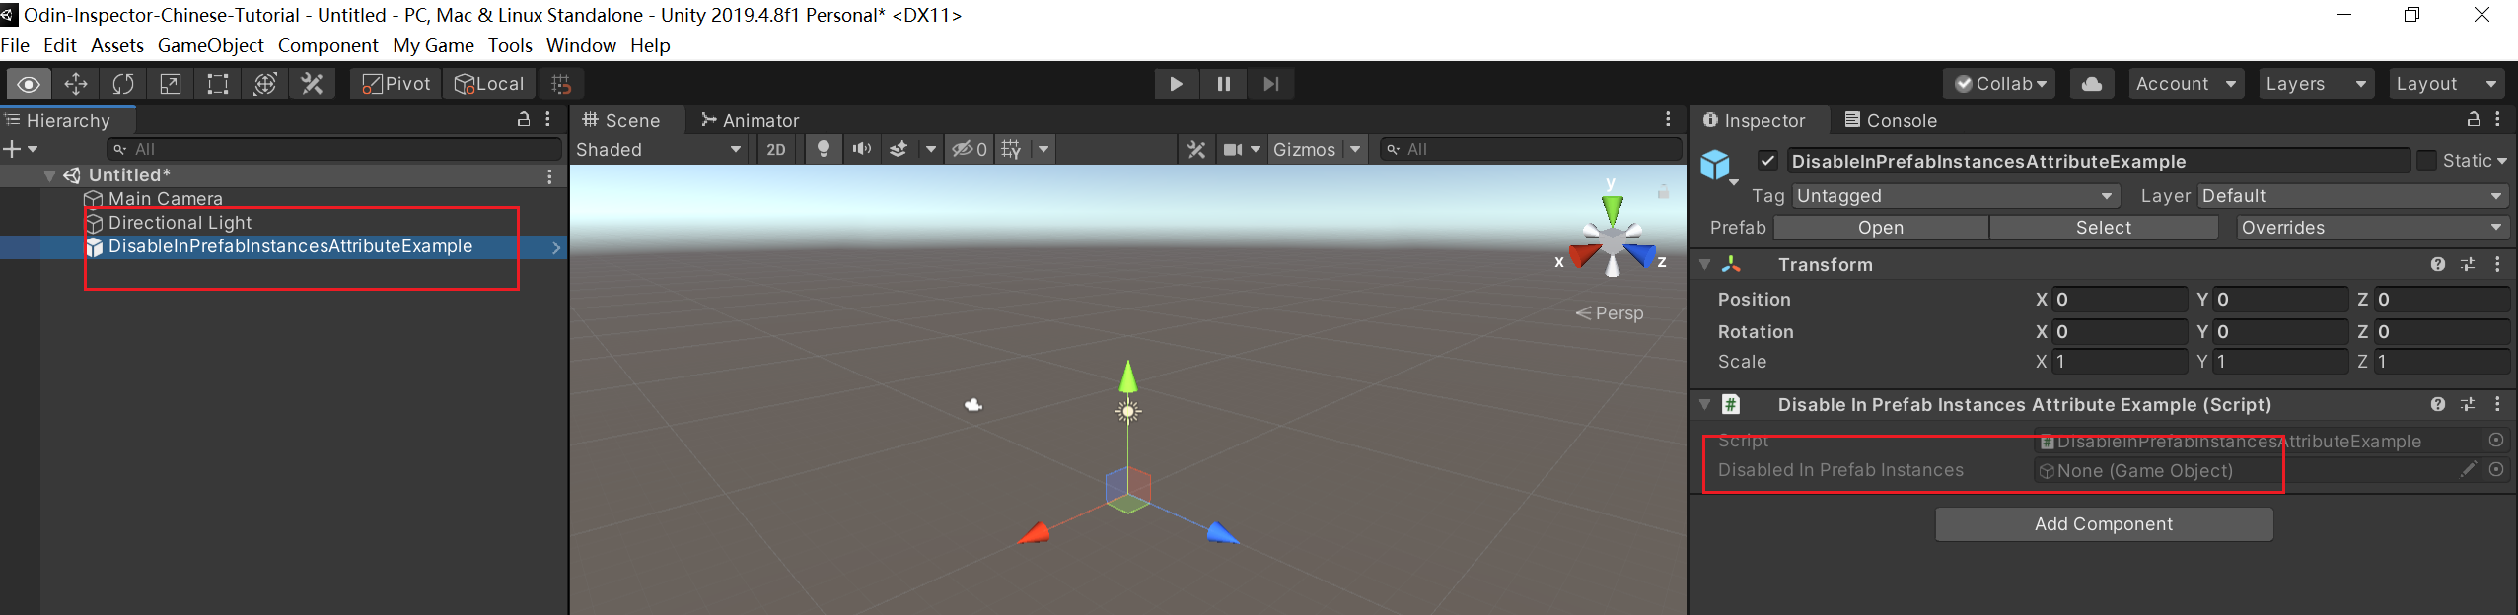Open the File menu
Image resolution: width=2518 pixels, height=615 pixels.
click(15, 45)
